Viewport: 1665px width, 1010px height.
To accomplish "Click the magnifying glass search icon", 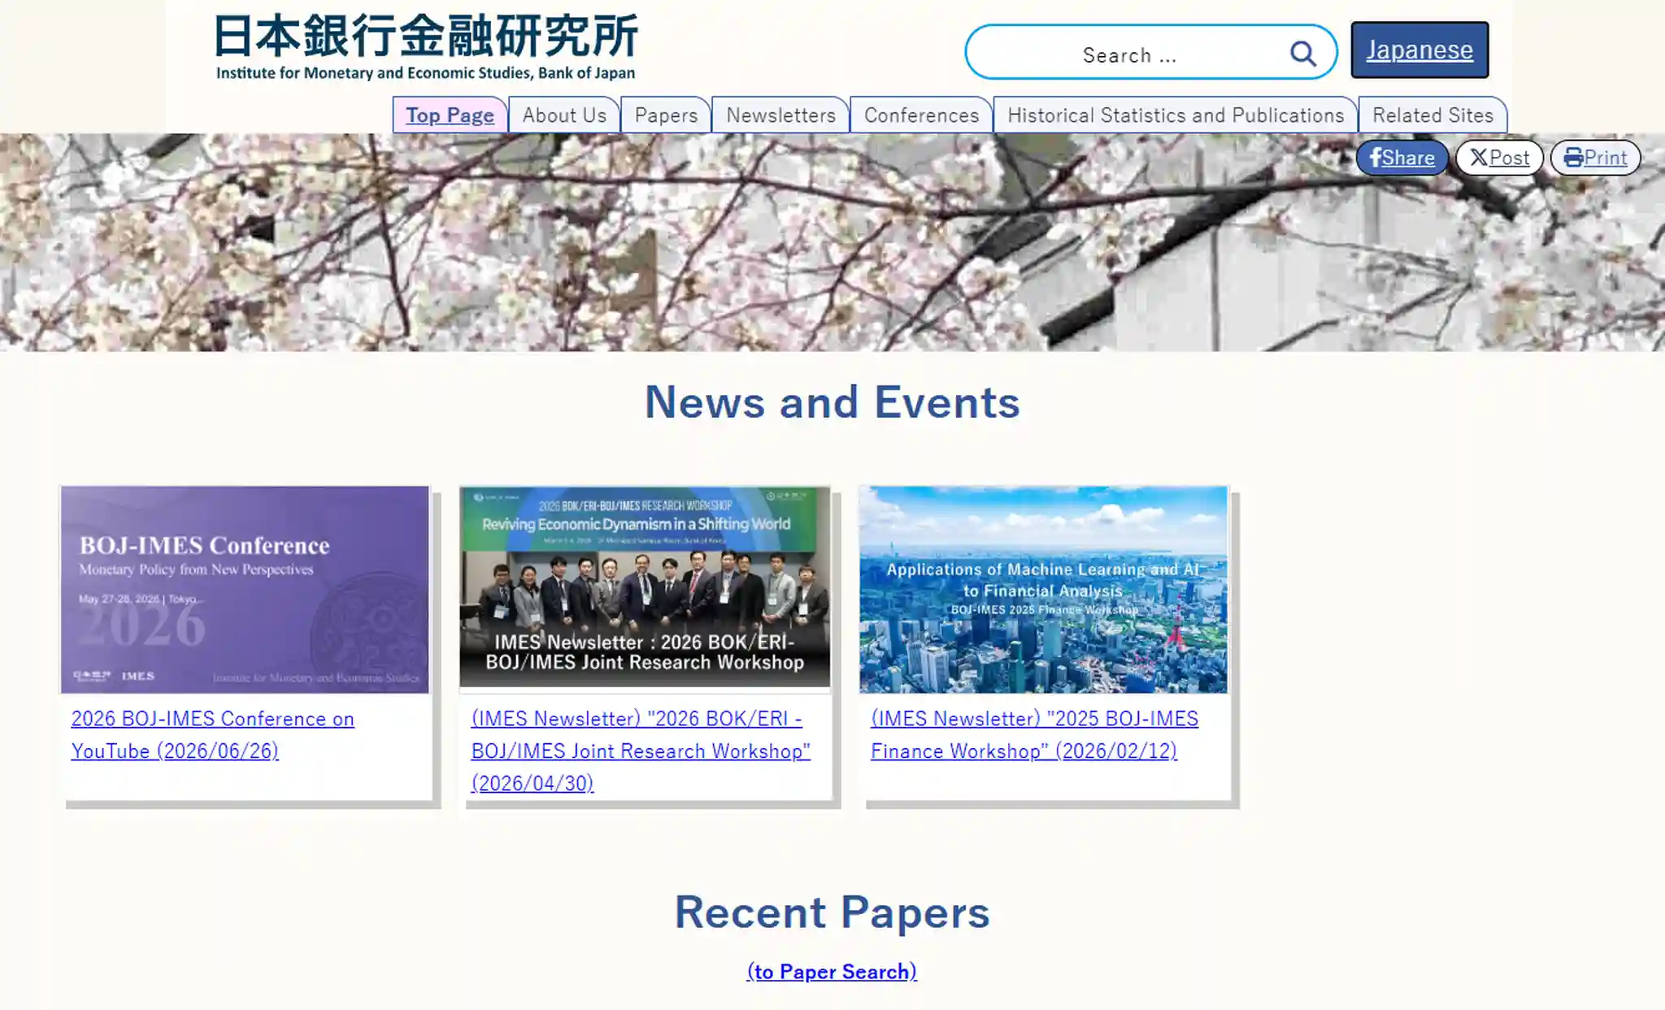I will tap(1302, 54).
